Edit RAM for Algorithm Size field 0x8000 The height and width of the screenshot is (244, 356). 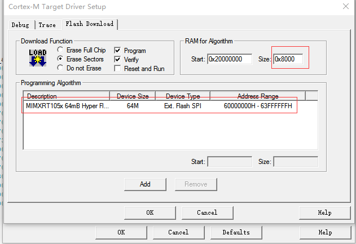pyautogui.click(x=288, y=59)
